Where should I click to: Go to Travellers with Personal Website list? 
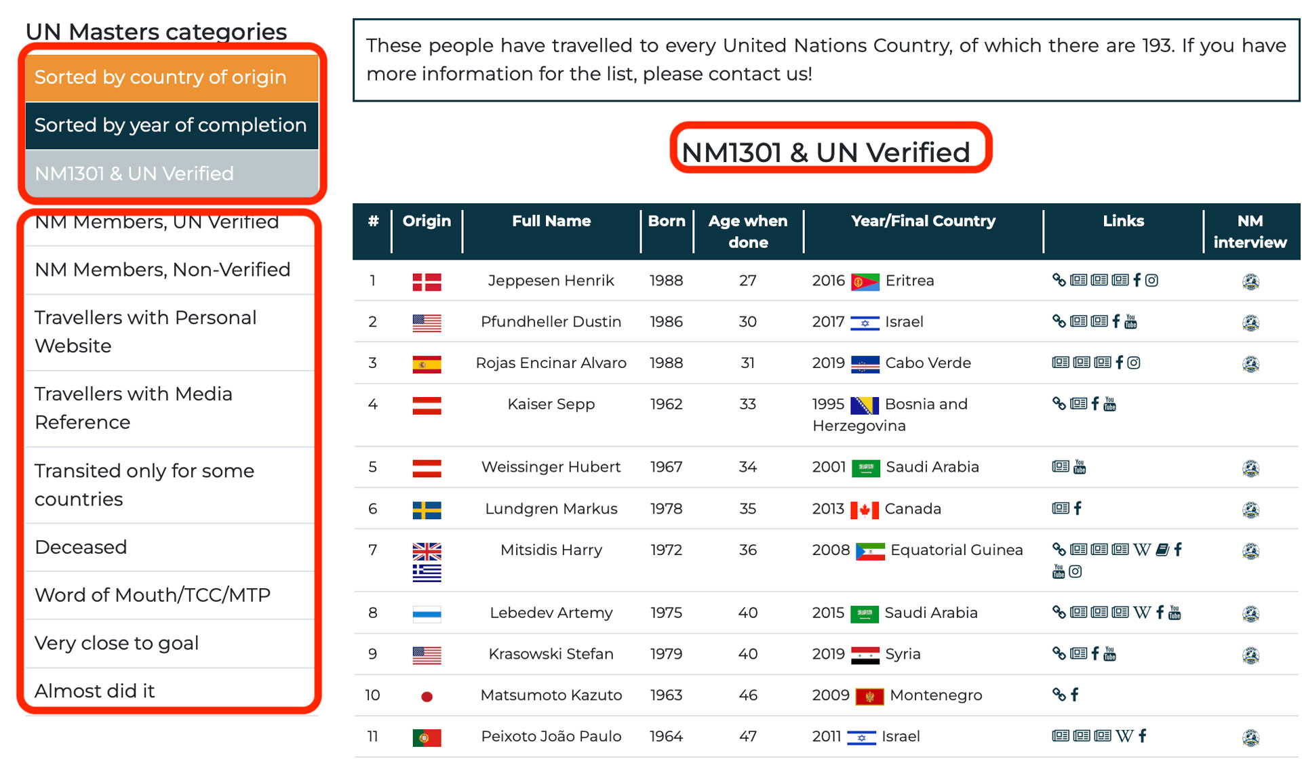click(145, 331)
